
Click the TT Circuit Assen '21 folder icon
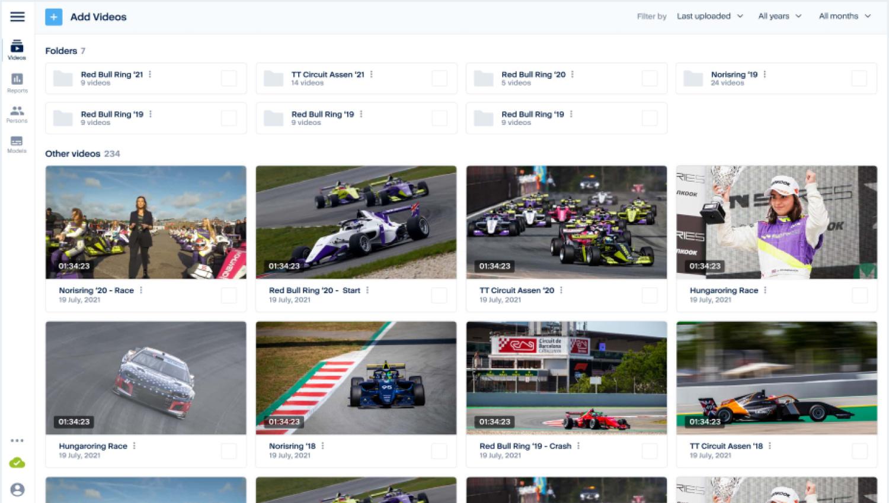273,78
